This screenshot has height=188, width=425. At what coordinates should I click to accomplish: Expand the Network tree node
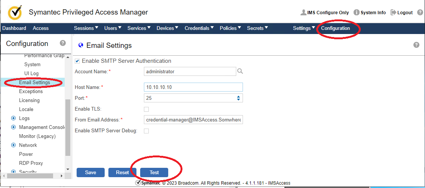13,145
